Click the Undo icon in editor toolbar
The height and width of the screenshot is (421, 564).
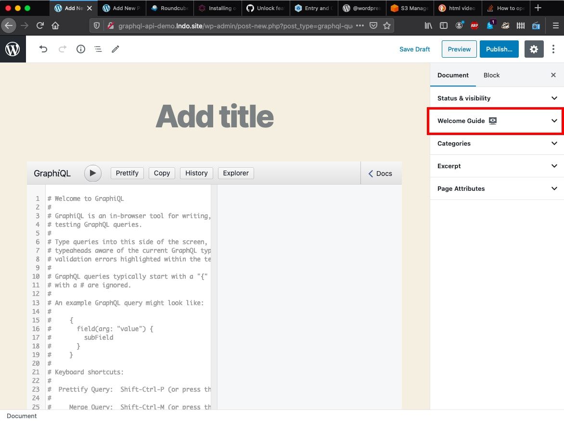(43, 49)
